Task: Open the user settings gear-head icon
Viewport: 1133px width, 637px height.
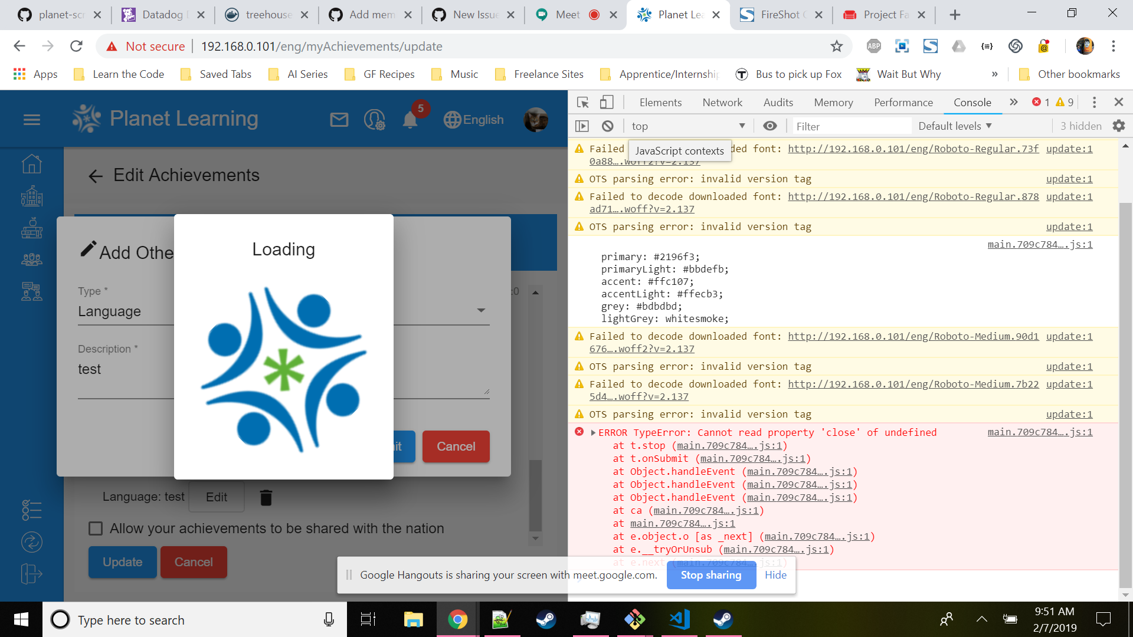Action: 375,120
